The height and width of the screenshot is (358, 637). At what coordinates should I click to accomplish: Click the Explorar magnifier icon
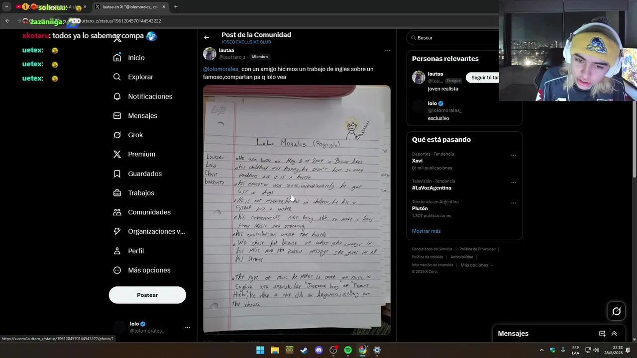tap(117, 77)
